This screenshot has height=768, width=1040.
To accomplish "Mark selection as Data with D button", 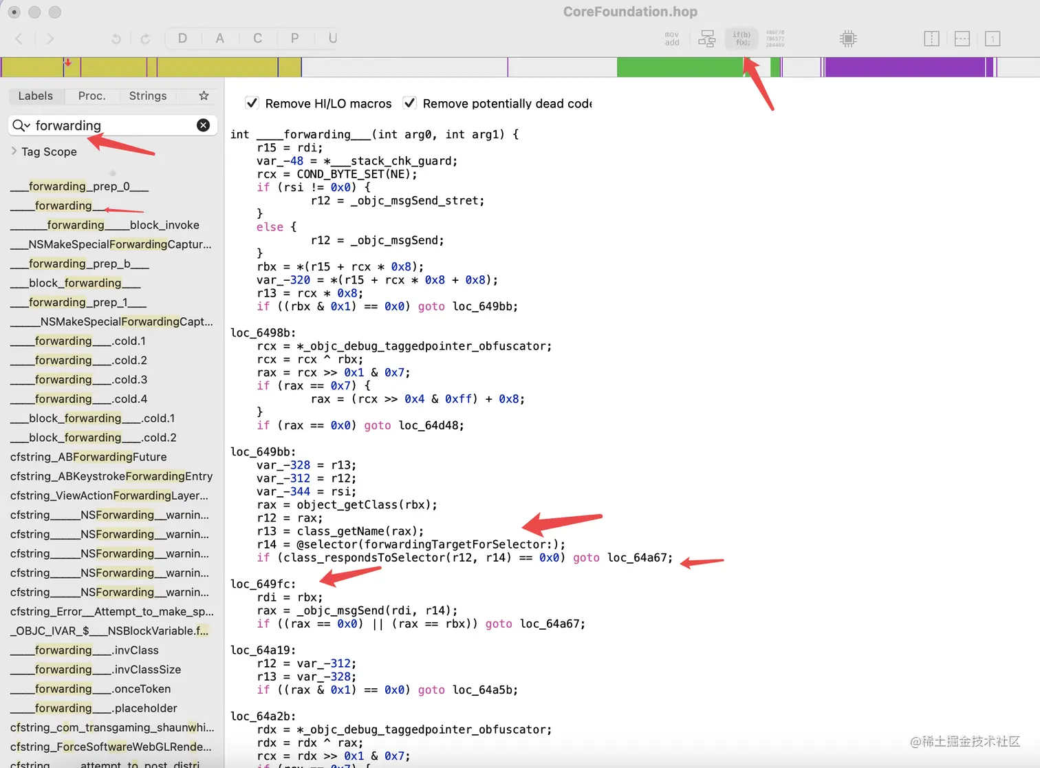I will [183, 39].
